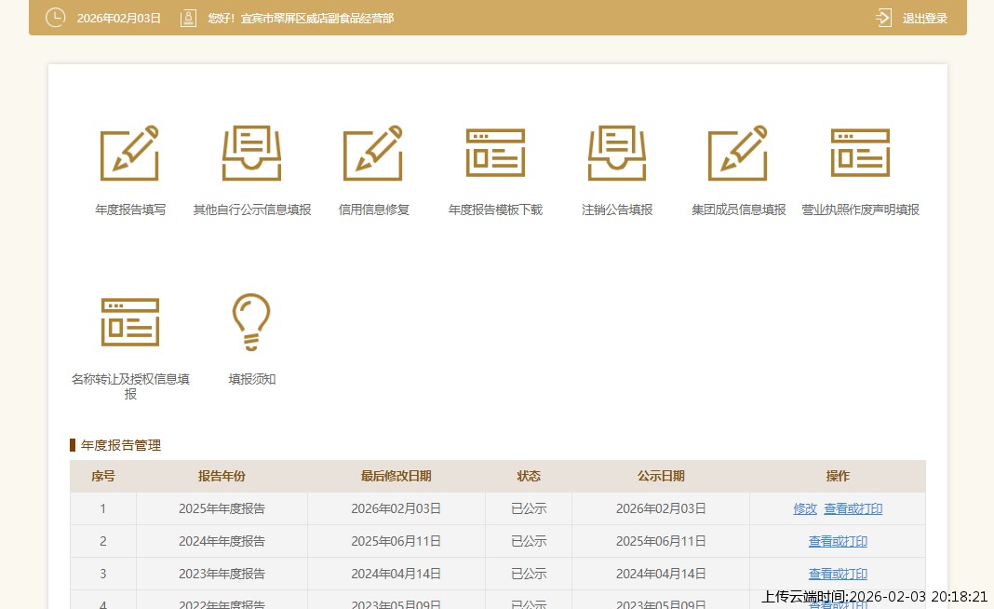Screen dimensions: 994x609
Task: Open 查看或打印 for the 2025 annual report
Action: click(855, 508)
